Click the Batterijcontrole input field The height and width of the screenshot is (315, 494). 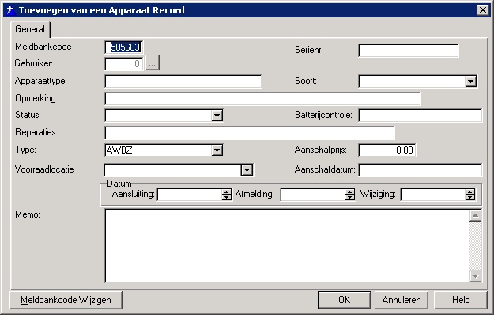(x=420, y=116)
